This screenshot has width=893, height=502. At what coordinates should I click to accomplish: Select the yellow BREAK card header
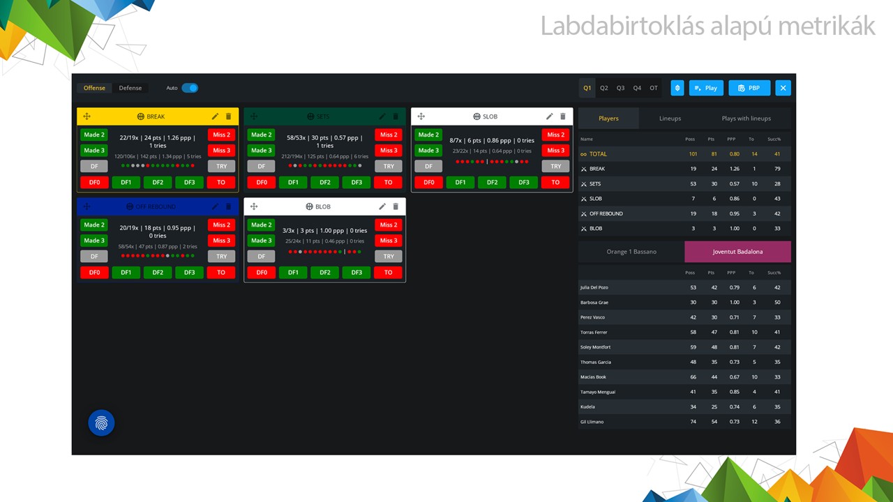(x=157, y=116)
